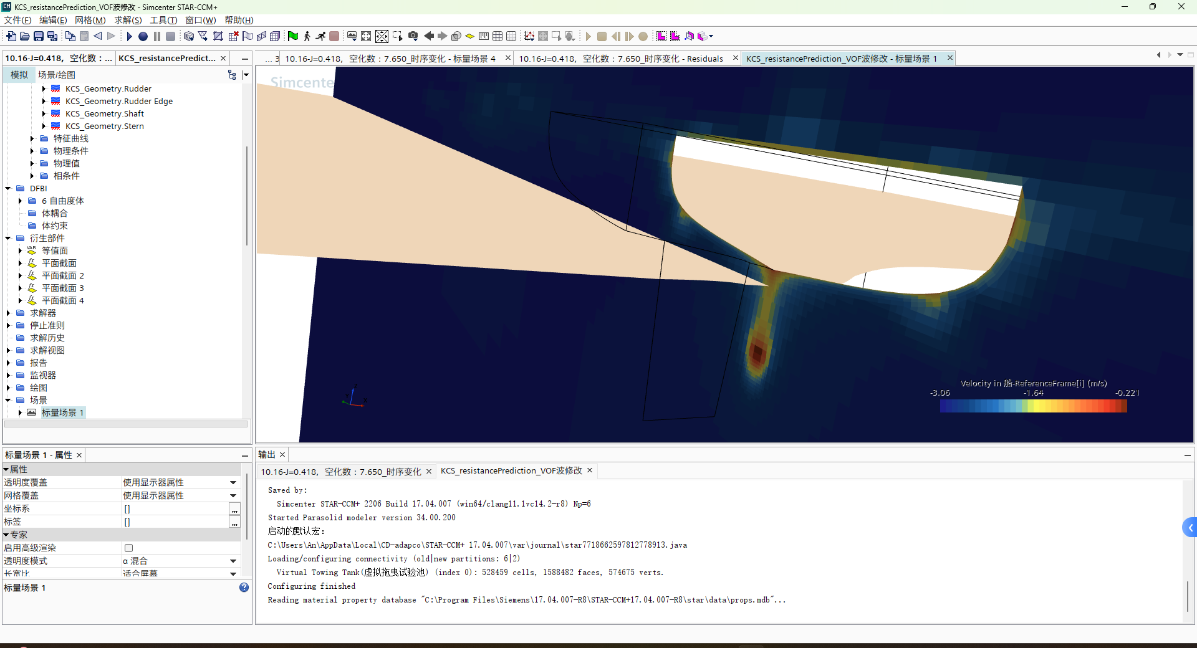
Task: Open the 网格(M) menu
Action: [x=90, y=20]
